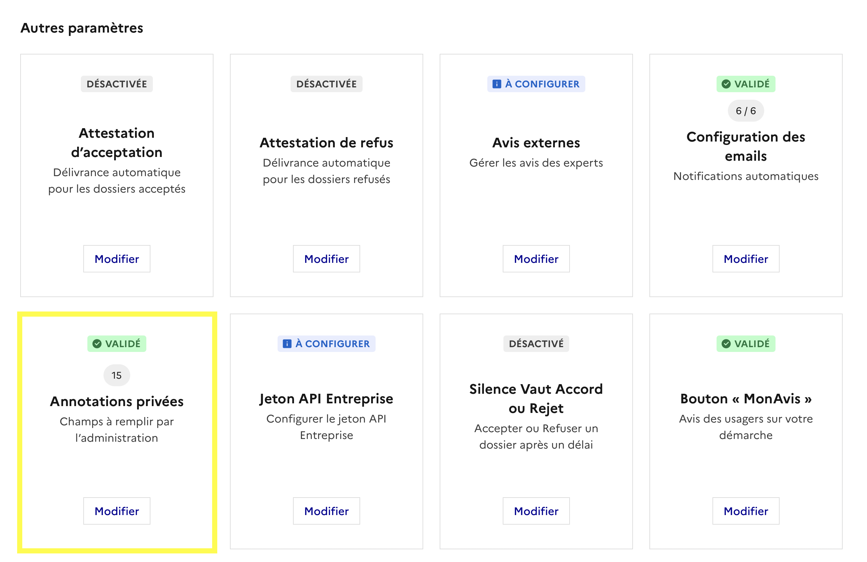The image size is (867, 562).
Task: Click the info icon on Jeton API Entreprise badge
Action: [x=287, y=344]
